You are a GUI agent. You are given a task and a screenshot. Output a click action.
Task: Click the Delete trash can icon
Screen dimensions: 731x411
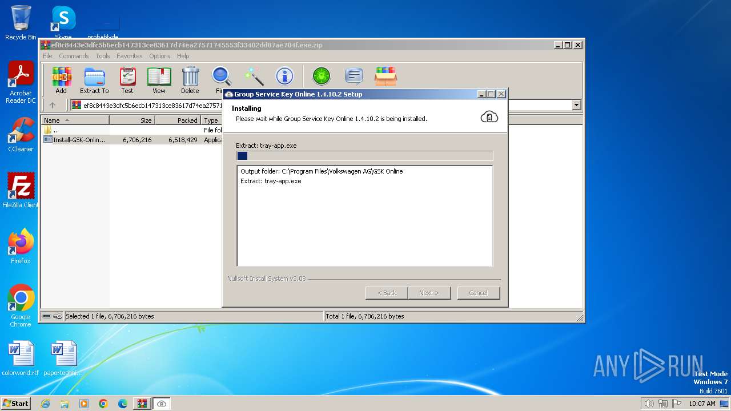click(190, 80)
